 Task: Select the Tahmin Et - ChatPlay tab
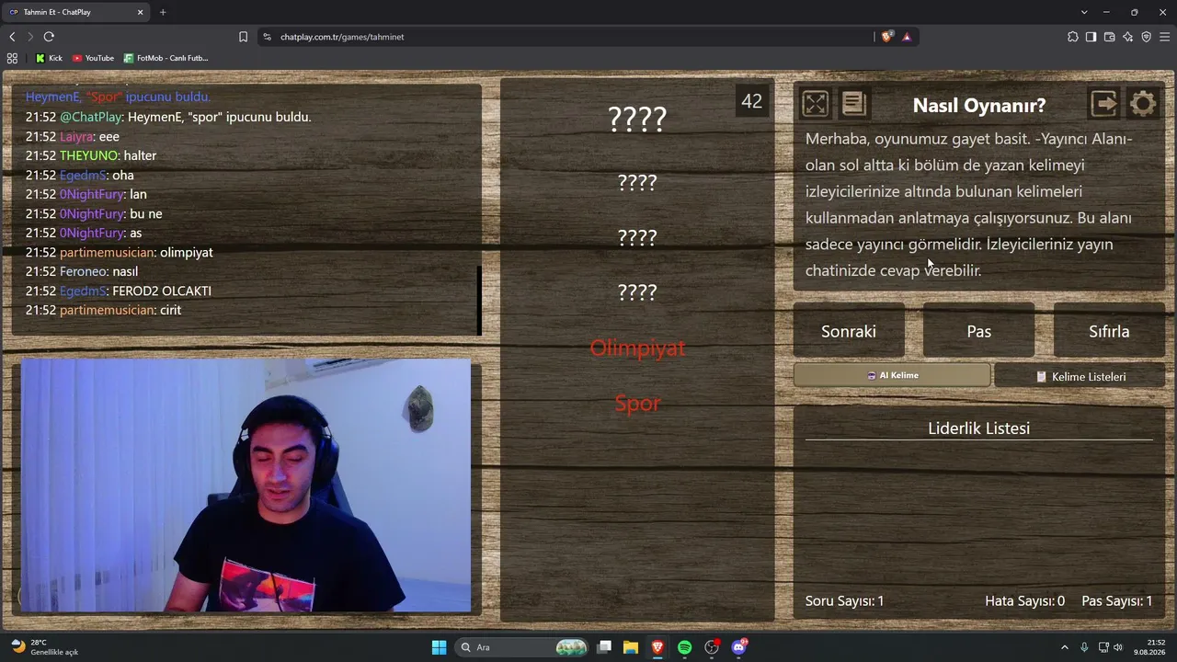[76, 12]
